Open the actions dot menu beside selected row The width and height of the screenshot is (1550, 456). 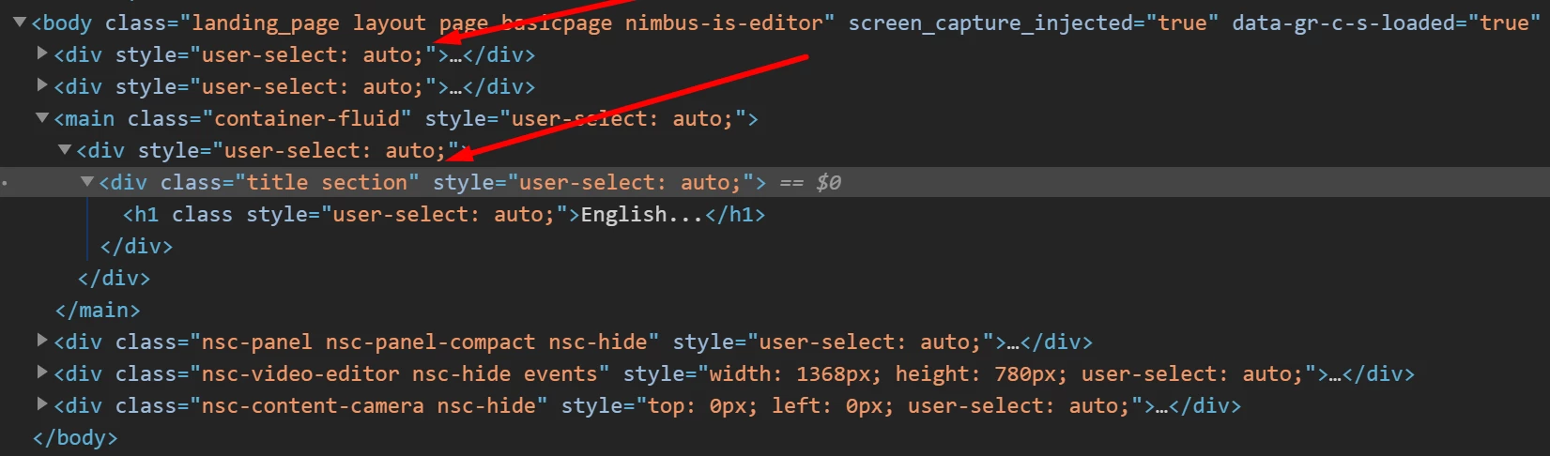tap(5, 183)
